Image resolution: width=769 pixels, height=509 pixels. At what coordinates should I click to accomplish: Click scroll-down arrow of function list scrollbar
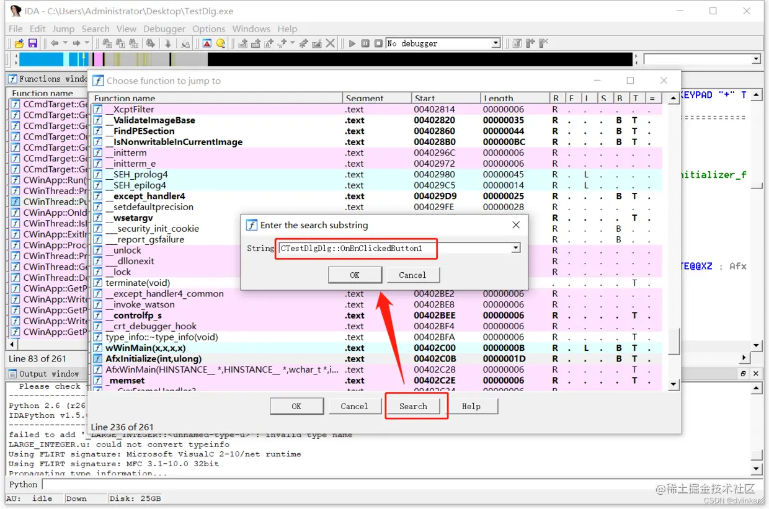(673, 385)
